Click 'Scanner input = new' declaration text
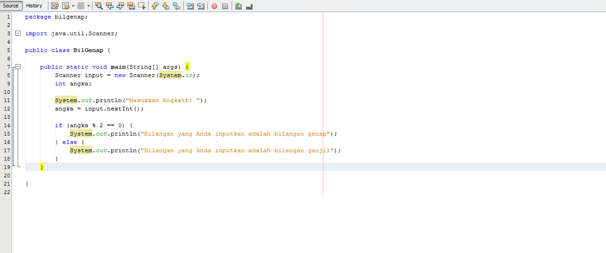606x253 pixels. point(90,75)
